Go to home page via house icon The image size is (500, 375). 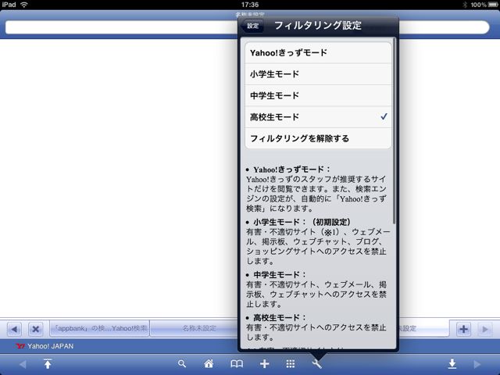[209, 363]
